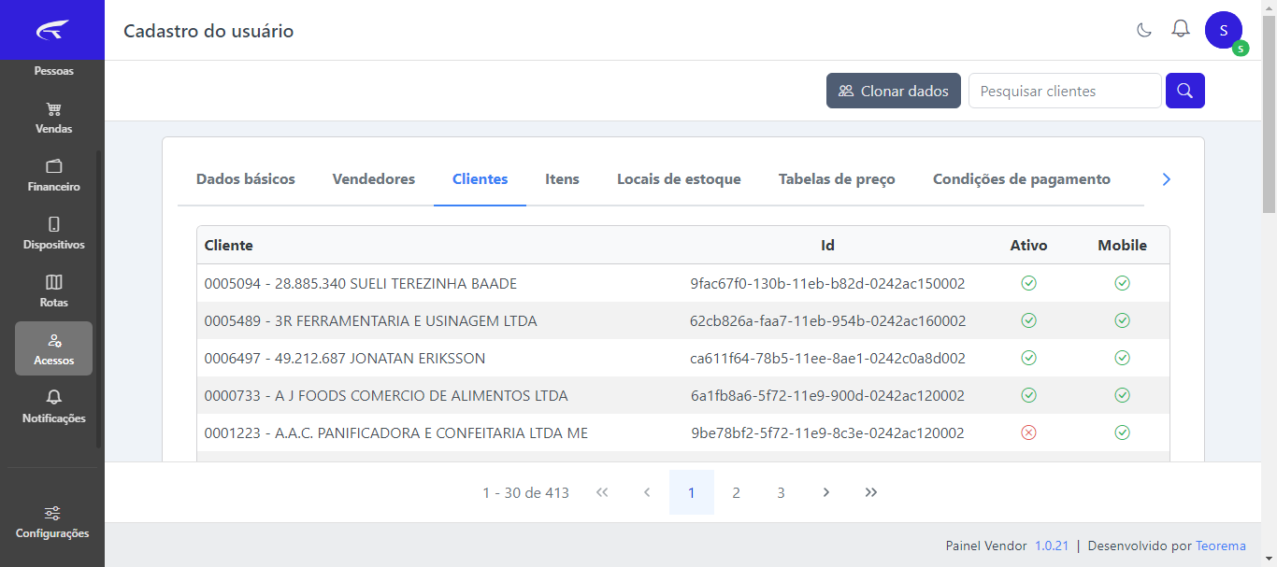Click the sidebar scrollbar
Viewport: 1277px width, 567px height.
point(99,299)
